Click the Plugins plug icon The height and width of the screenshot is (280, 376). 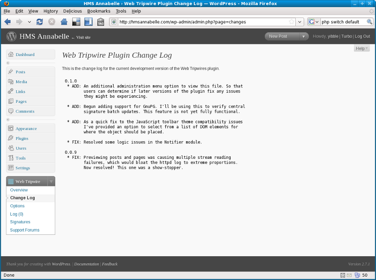pyautogui.click(x=10, y=138)
